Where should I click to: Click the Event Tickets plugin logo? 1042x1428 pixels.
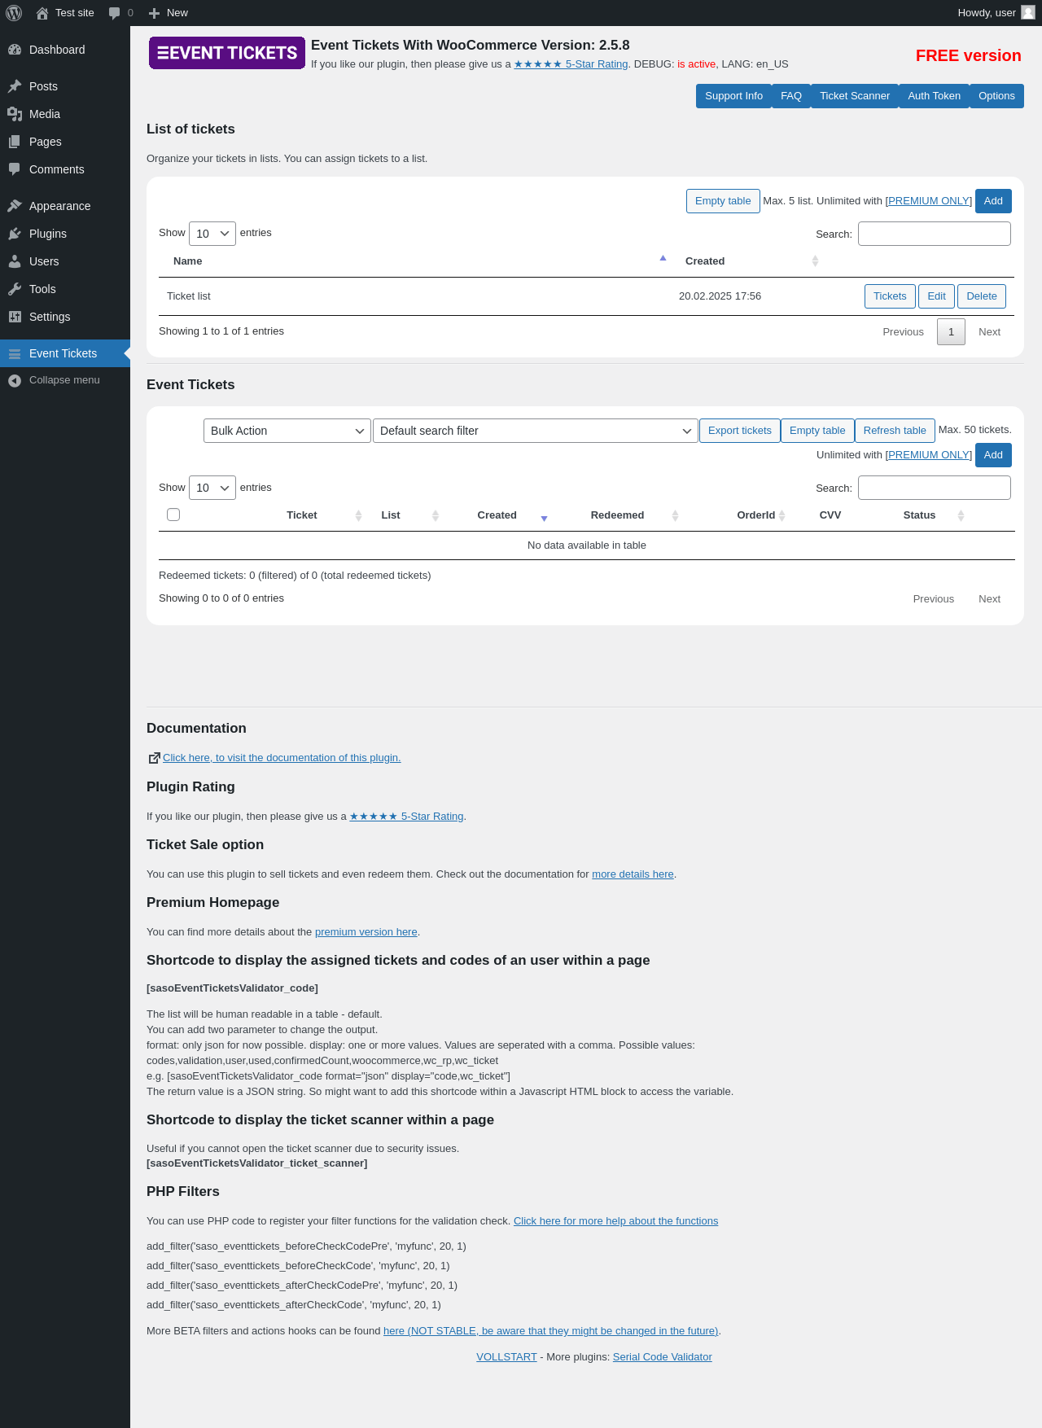(x=227, y=53)
